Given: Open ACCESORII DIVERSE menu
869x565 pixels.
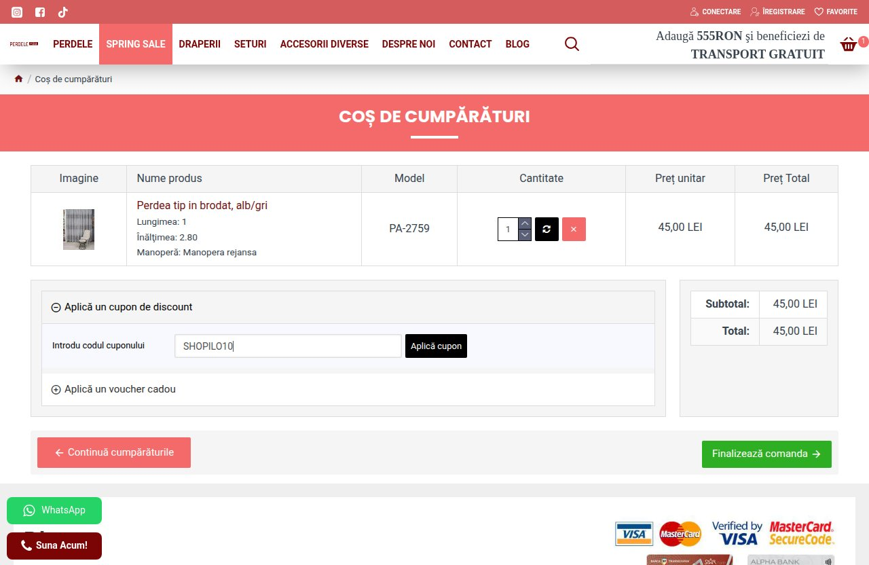Looking at the screenshot, I should click(325, 44).
